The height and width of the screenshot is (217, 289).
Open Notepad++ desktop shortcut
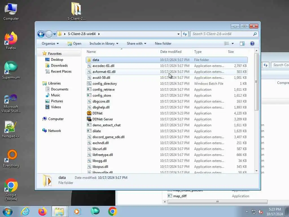[11, 129]
